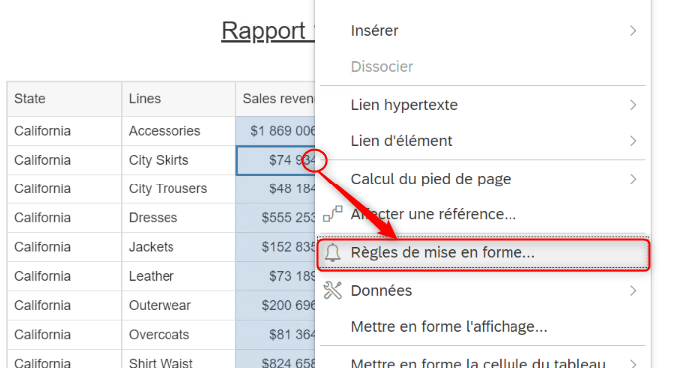This screenshot has width=682, height=368.
Task: Click the City Trousers cell
Action: point(178,188)
